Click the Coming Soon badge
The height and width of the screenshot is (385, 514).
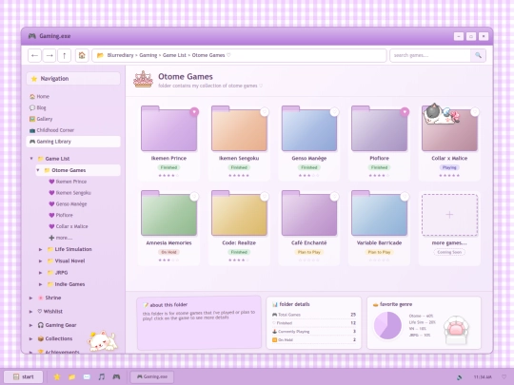coord(449,252)
